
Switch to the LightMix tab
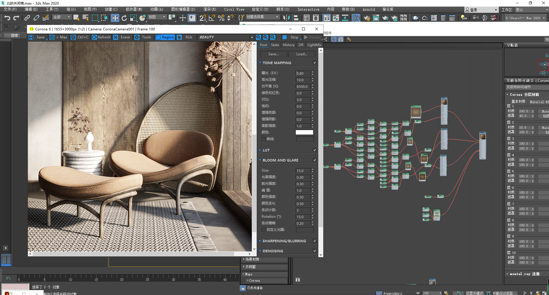click(x=314, y=45)
